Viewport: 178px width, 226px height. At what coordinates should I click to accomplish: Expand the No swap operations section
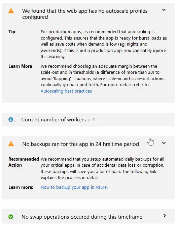pyautogui.click(x=165, y=216)
